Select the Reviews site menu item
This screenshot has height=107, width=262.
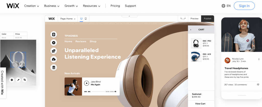(x=81, y=42)
